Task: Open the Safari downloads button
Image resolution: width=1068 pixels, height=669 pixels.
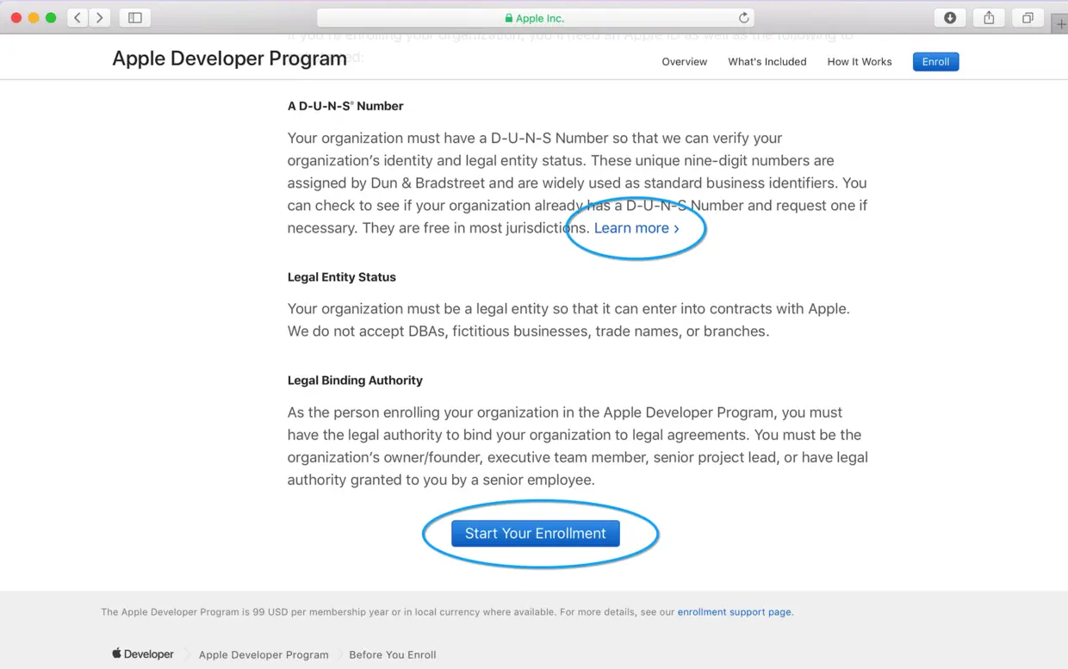Action: pos(950,17)
